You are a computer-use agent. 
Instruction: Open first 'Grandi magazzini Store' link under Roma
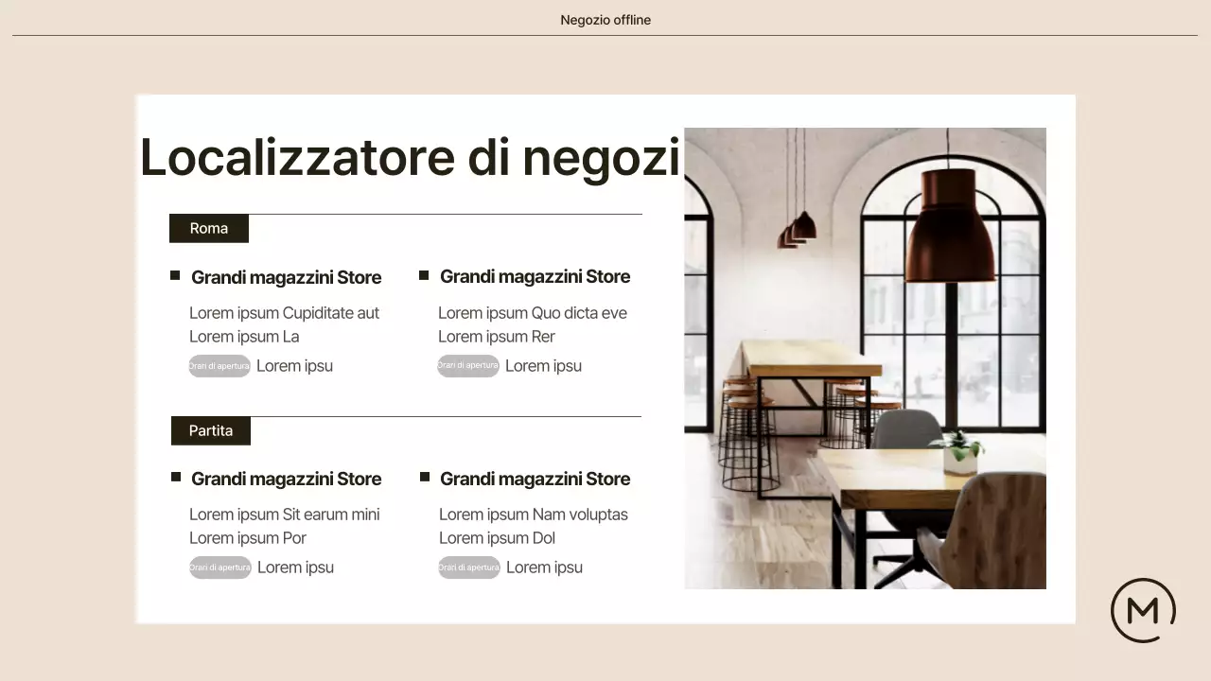point(286,277)
